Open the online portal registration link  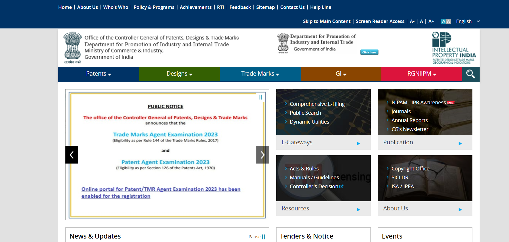click(161, 193)
